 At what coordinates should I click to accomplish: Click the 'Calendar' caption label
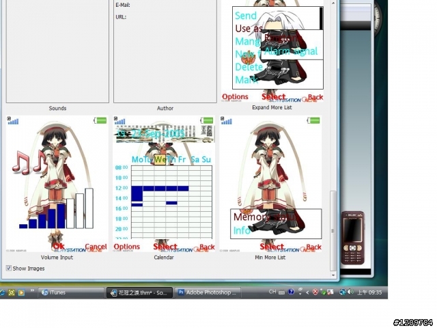pyautogui.click(x=164, y=257)
